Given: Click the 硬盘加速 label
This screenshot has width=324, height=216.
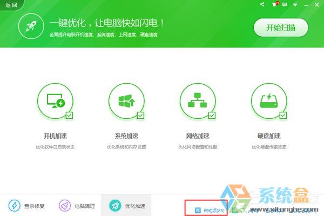Looking at the screenshot, I should [x=269, y=136].
